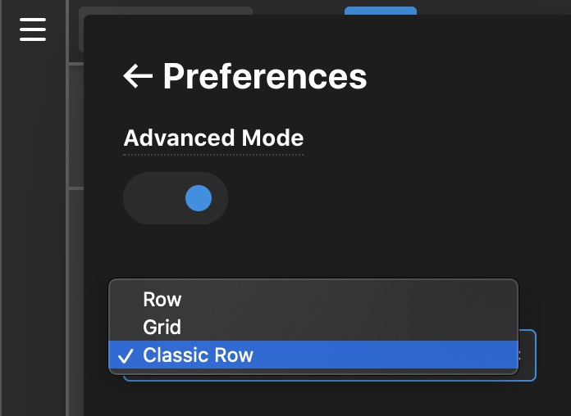Image resolution: width=571 pixels, height=416 pixels.
Task: Open the hamburger menu icon
Action: click(x=33, y=29)
